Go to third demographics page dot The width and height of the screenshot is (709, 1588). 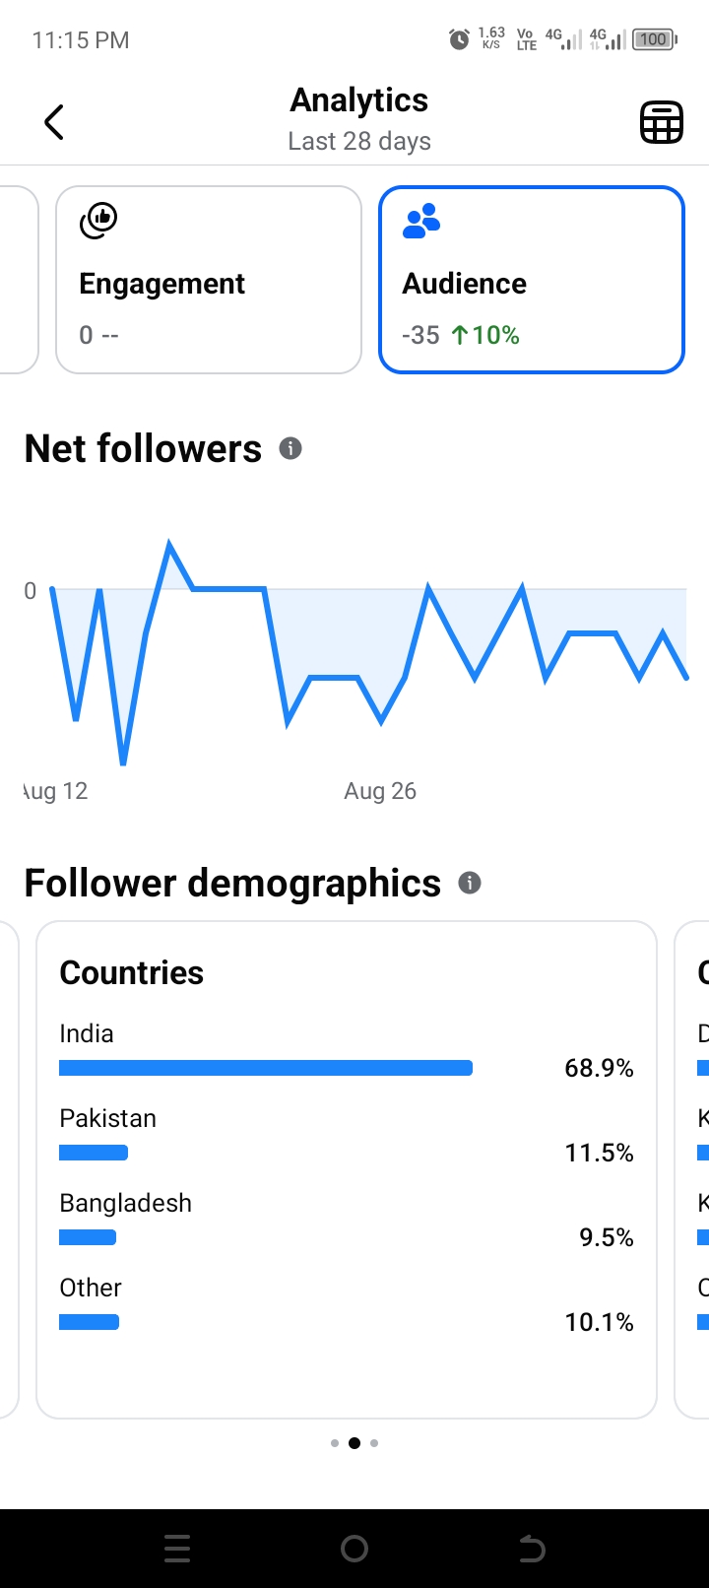tap(374, 1443)
